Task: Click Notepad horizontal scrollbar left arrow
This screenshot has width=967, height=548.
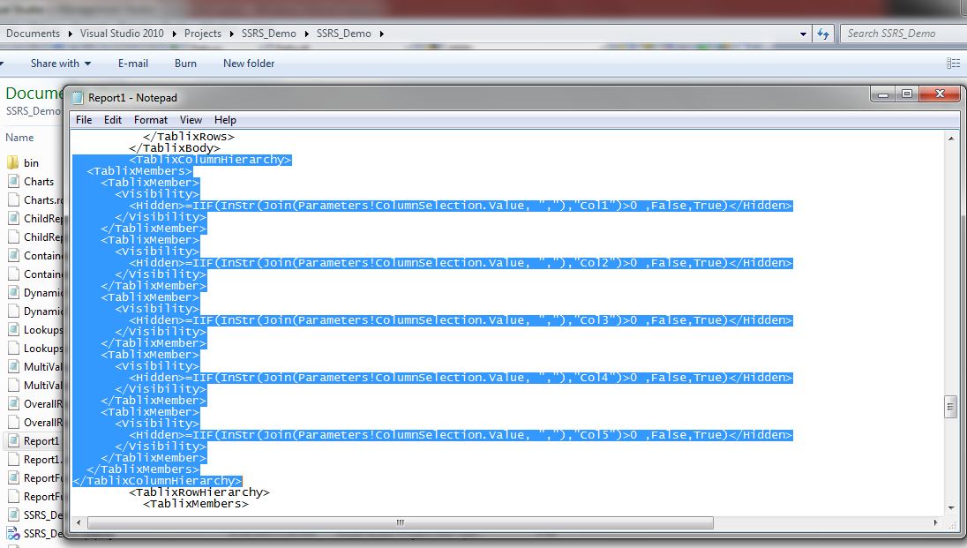Action: coord(79,522)
